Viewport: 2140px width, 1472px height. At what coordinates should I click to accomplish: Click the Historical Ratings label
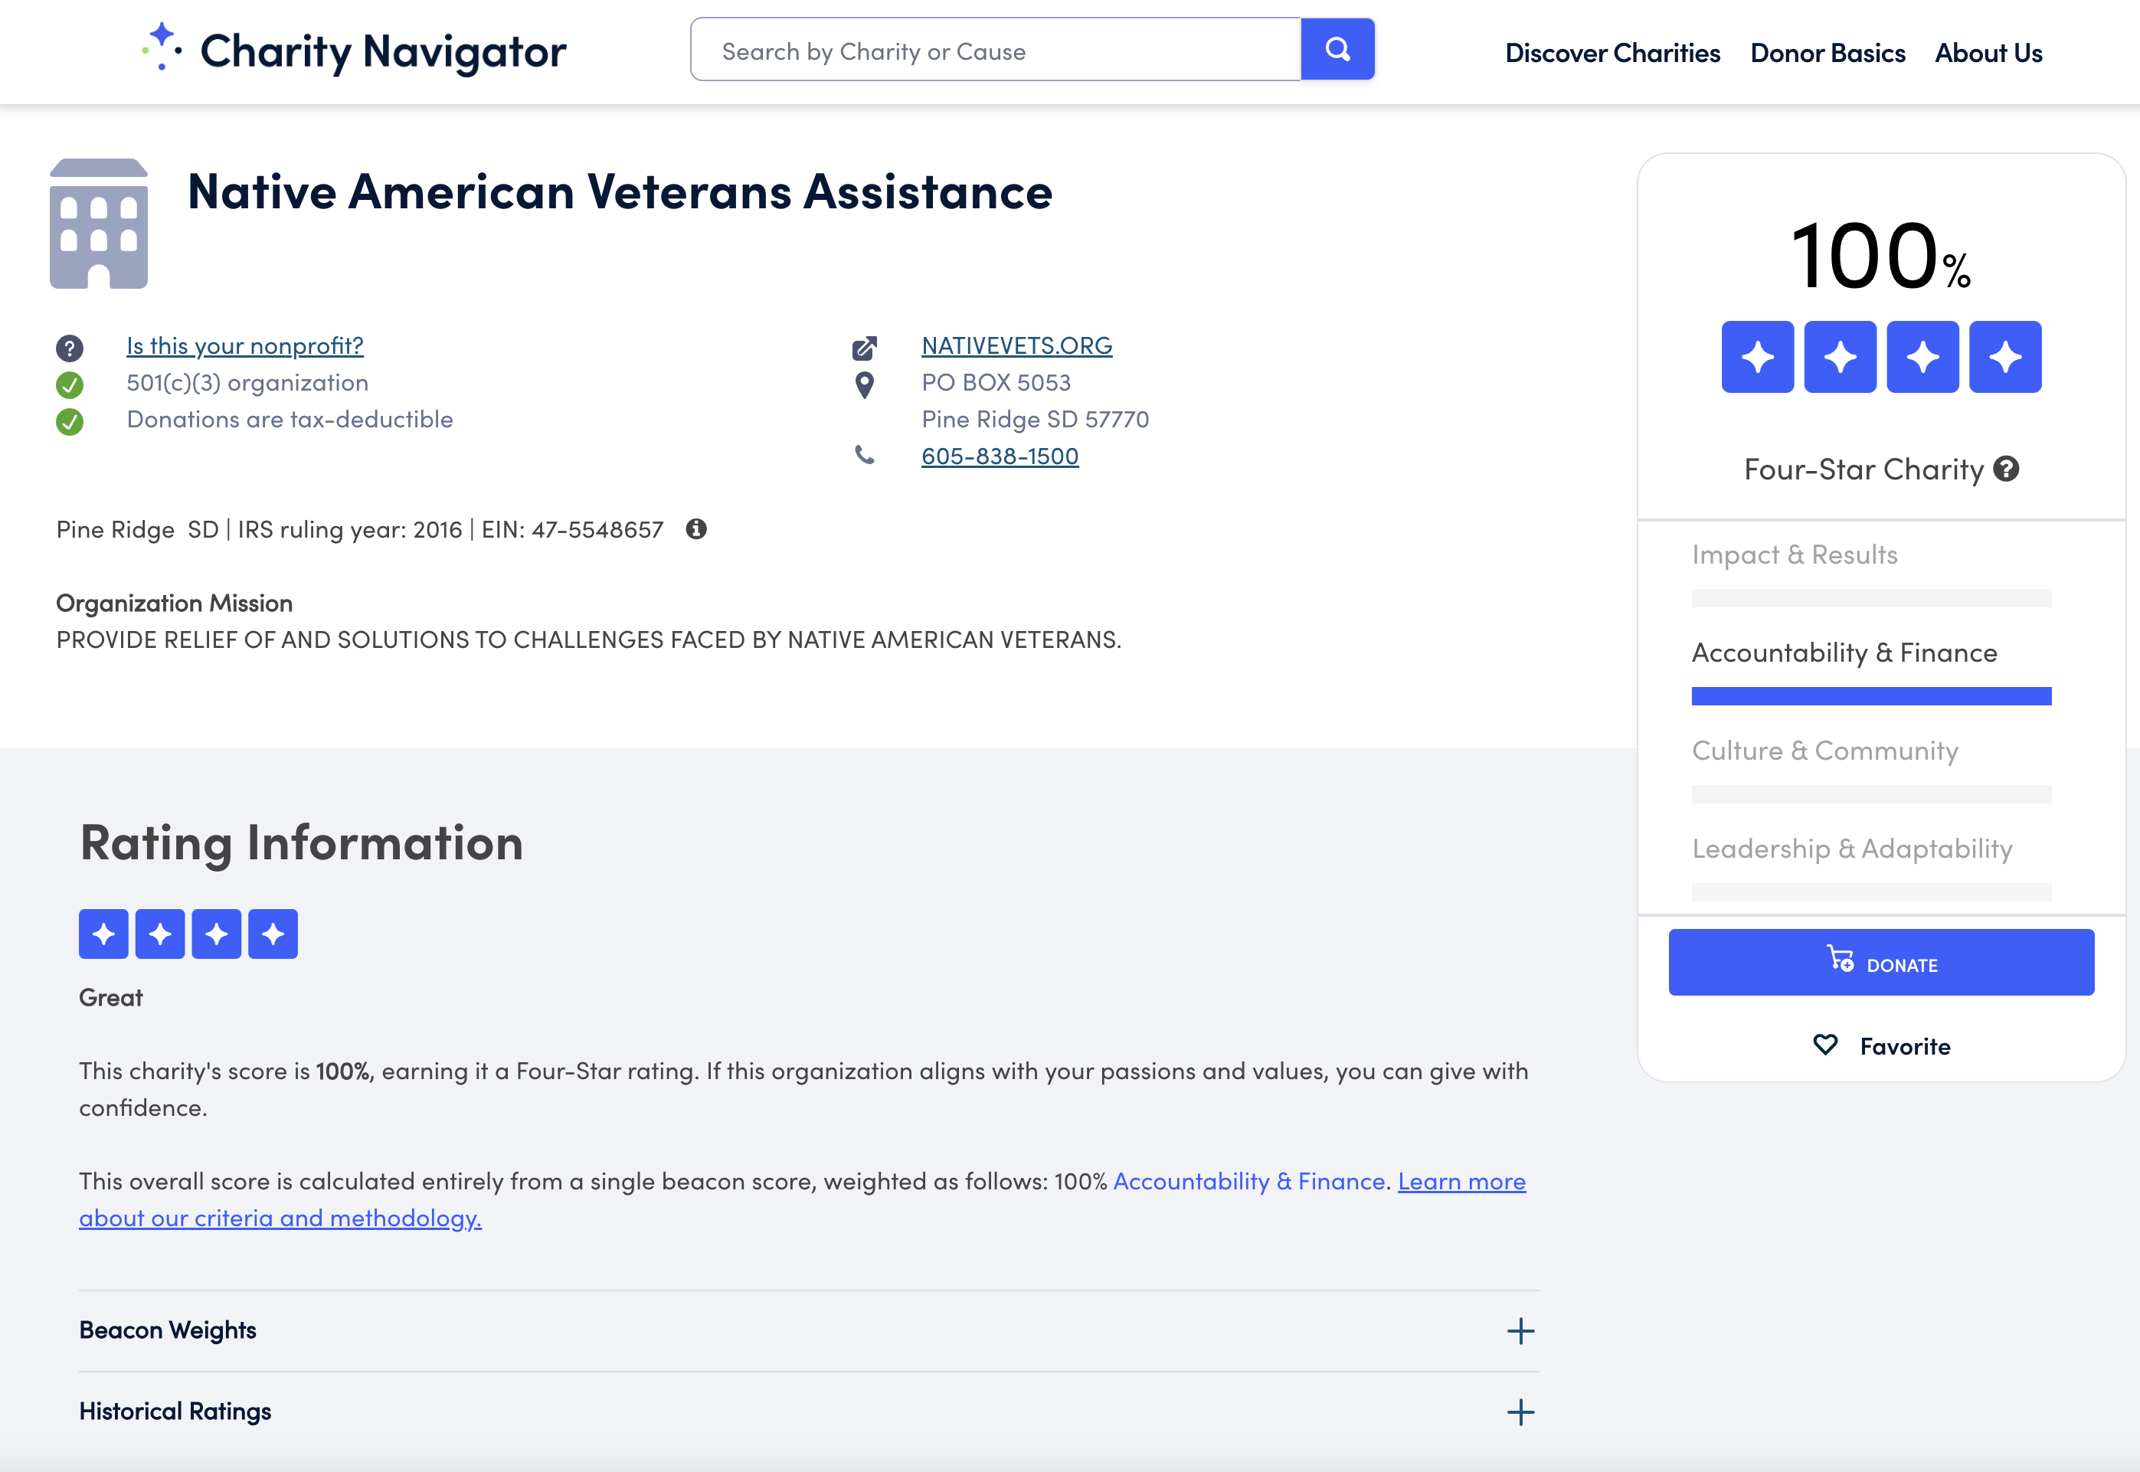(x=175, y=1411)
